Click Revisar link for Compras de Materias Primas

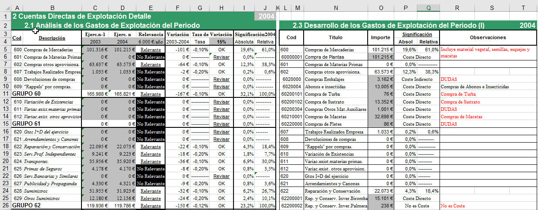(x=221, y=57)
